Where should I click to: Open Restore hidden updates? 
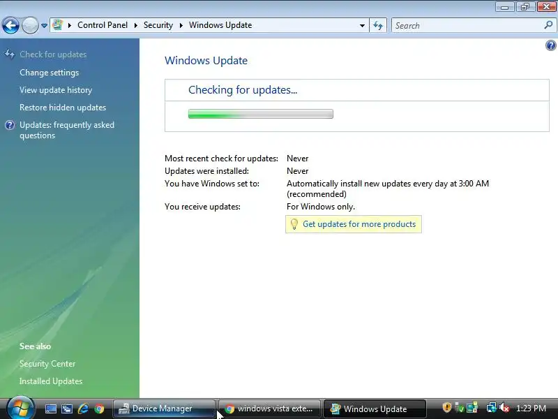[63, 108]
